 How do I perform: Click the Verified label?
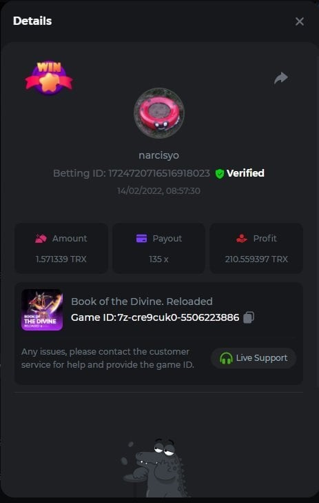coord(245,173)
